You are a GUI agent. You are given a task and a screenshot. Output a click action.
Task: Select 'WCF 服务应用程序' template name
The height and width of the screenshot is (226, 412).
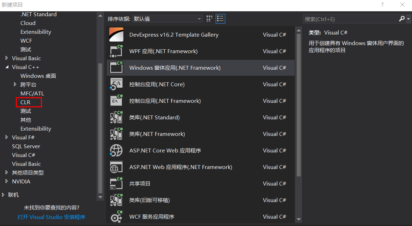pyautogui.click(x=152, y=216)
